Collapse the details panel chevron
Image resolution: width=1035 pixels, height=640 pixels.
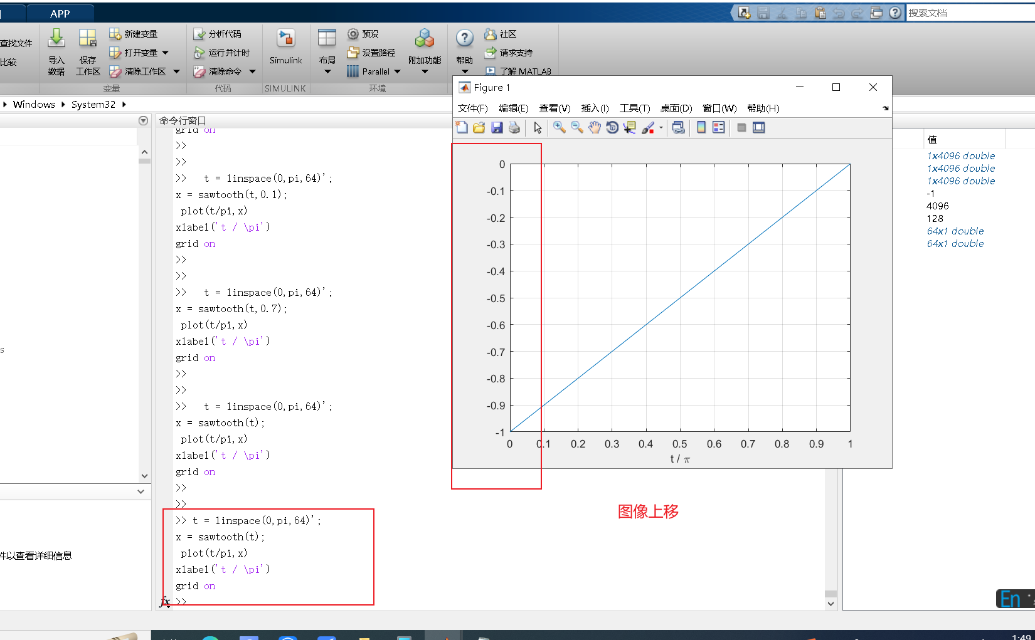(x=141, y=492)
